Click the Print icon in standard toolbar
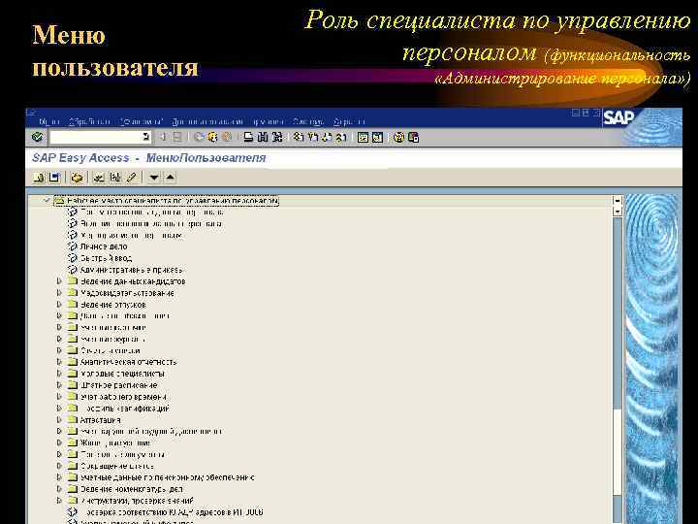The image size is (698, 524). (248, 137)
